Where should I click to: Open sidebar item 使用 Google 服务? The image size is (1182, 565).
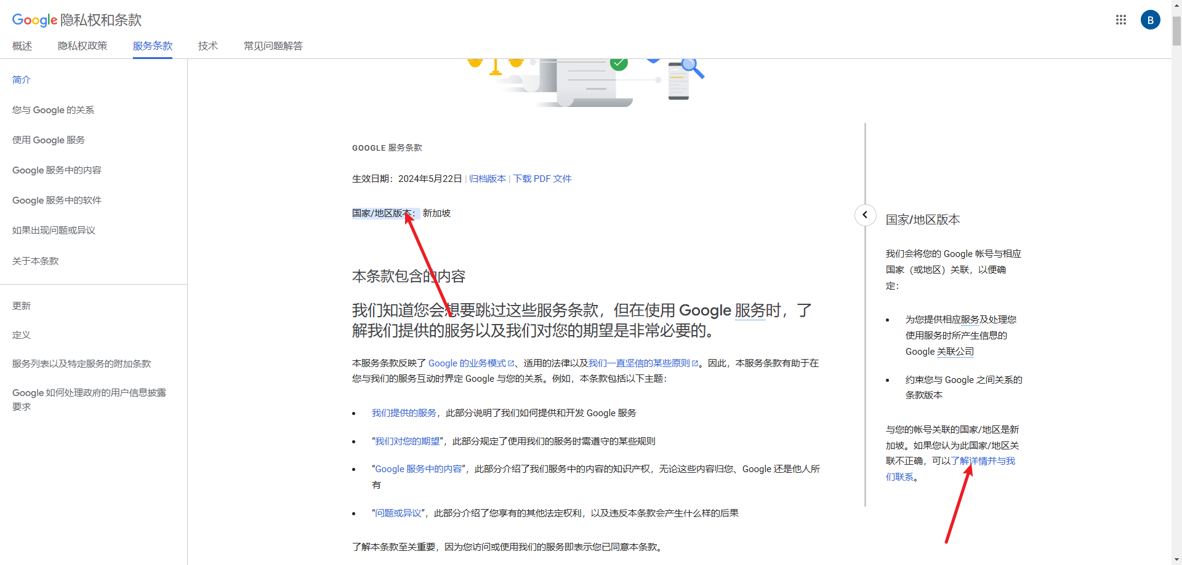click(x=49, y=140)
